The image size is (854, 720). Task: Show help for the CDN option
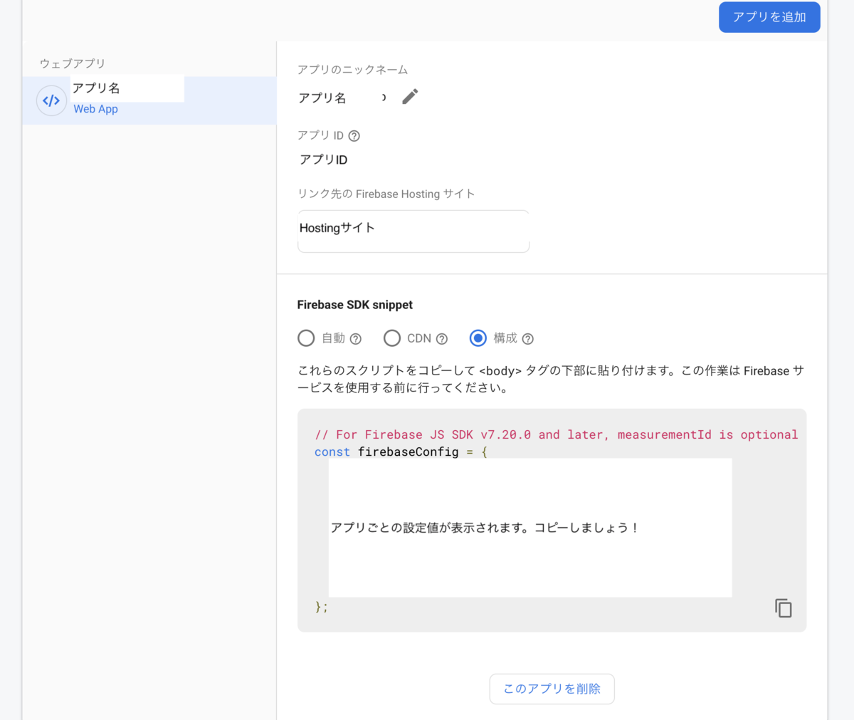(x=442, y=339)
